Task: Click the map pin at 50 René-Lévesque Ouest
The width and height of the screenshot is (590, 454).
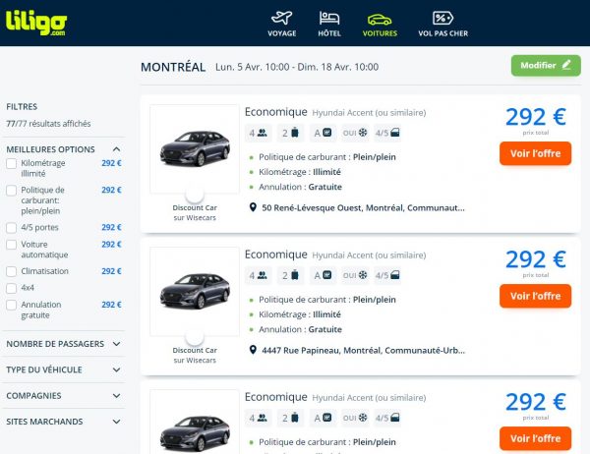Action: [x=253, y=207]
